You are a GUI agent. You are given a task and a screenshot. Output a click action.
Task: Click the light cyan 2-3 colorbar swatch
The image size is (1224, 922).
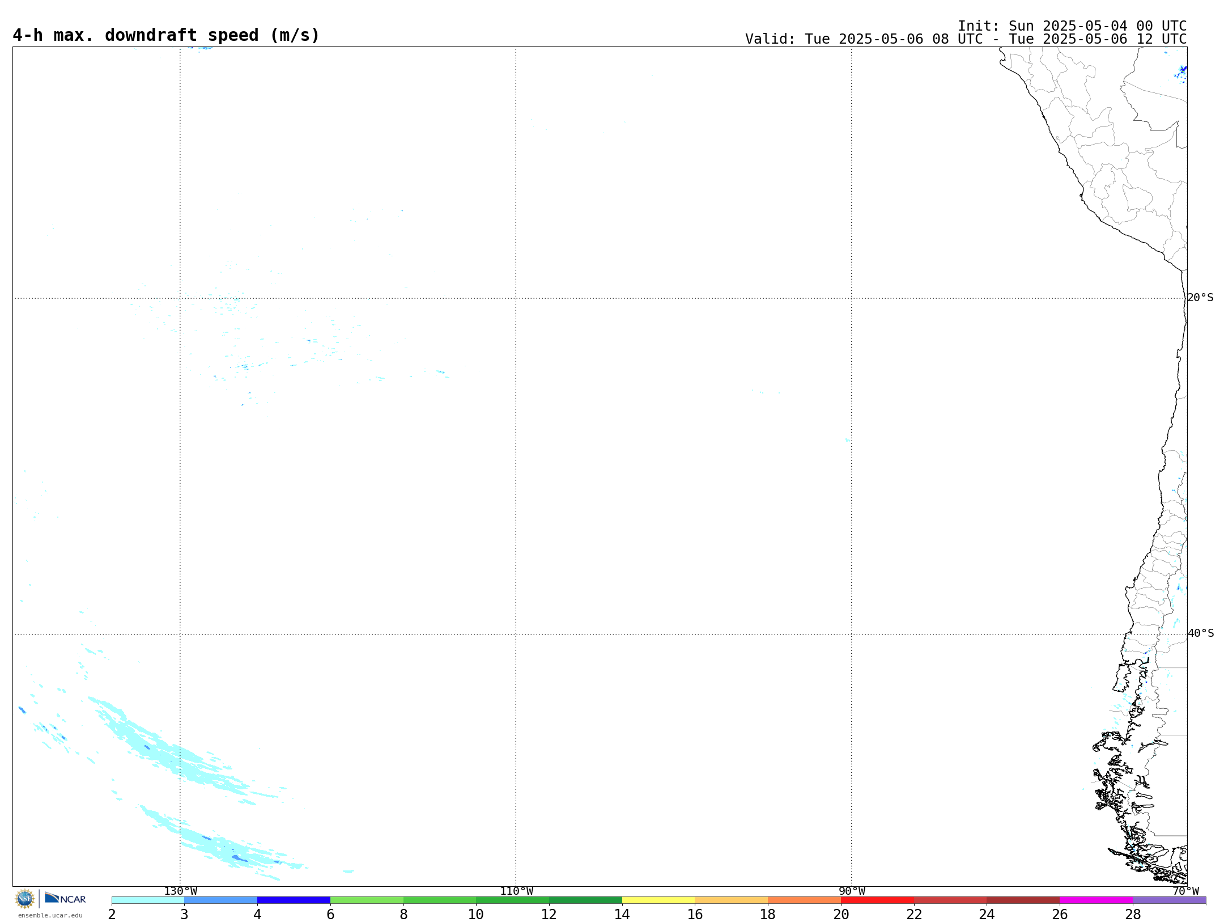point(148,900)
